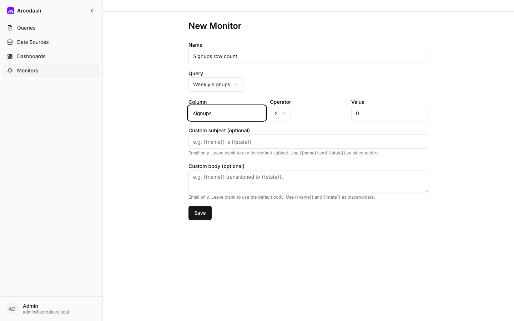Screen dimensions: 514x321
Task: Go to Data Sources
Action: 51,42
